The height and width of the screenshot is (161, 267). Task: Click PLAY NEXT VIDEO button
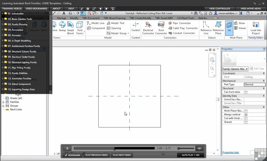[122, 155]
